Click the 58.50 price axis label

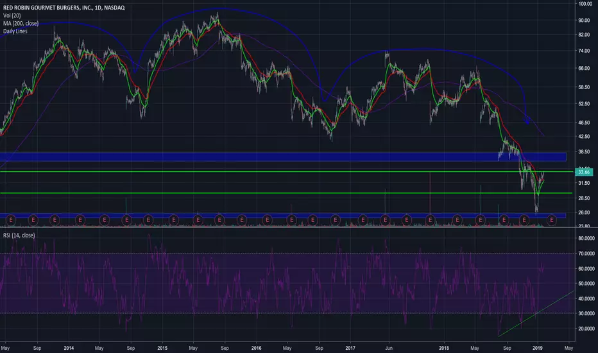pos(584,87)
